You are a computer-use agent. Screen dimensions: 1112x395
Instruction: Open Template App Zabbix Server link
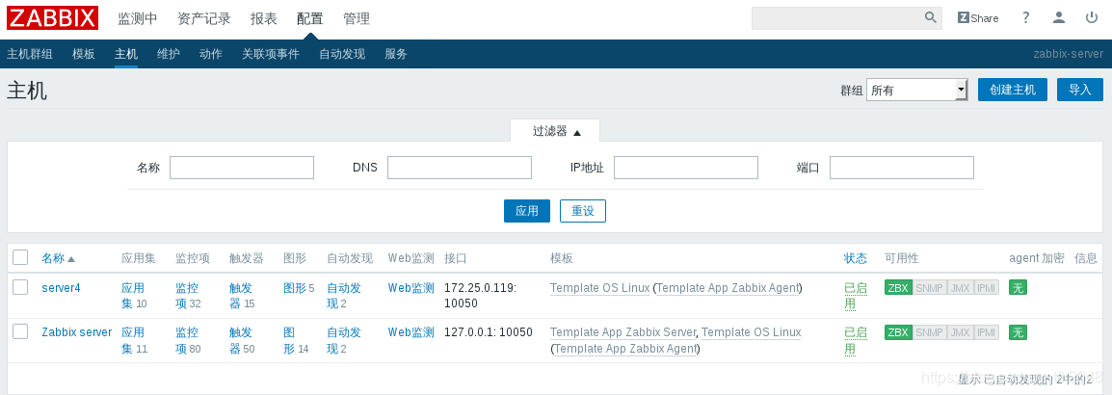pos(623,331)
